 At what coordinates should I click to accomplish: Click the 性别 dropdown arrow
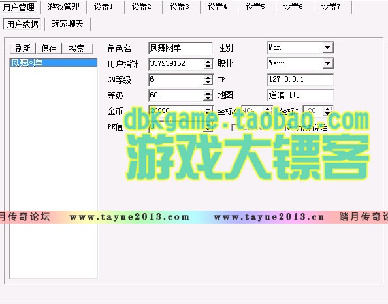click(328, 48)
